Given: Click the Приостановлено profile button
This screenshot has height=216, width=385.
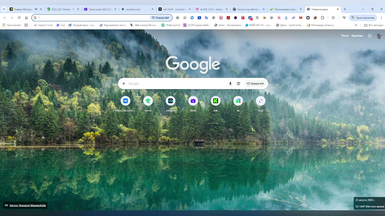Looking at the screenshot, I should tap(363, 18).
